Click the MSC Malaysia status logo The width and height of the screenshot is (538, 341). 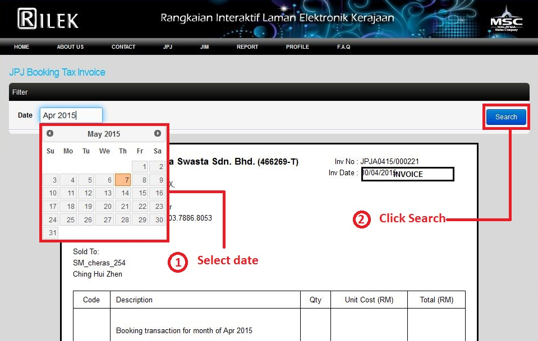507,20
